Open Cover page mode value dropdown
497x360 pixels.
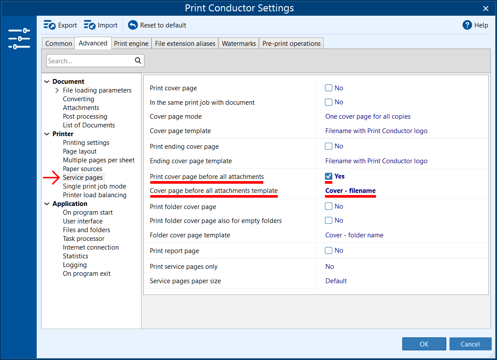point(368,117)
